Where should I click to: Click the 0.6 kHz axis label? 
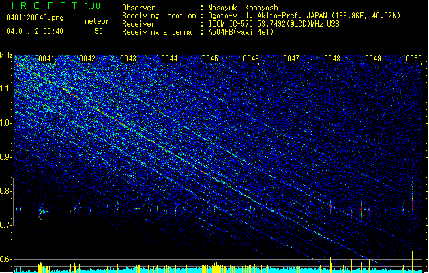6,259
